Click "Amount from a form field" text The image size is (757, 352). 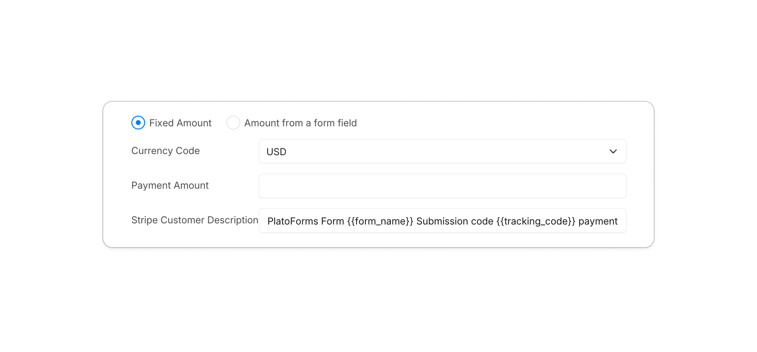300,122
